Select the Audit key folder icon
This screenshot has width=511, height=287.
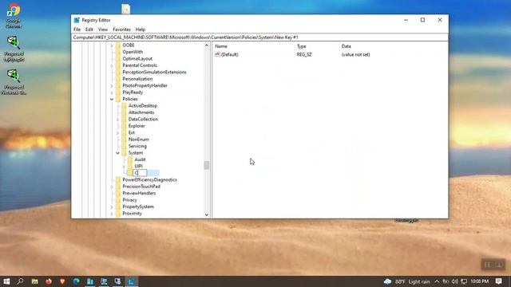pos(130,159)
